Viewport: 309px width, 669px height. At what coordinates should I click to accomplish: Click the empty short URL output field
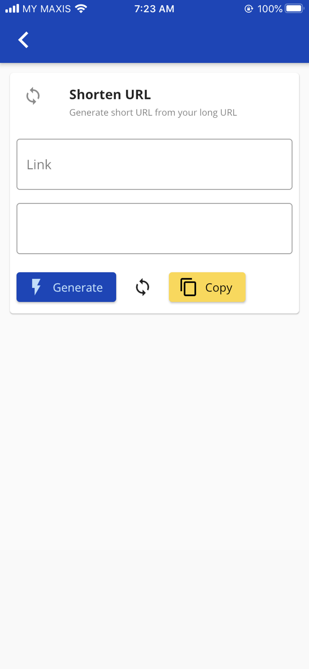(x=154, y=228)
